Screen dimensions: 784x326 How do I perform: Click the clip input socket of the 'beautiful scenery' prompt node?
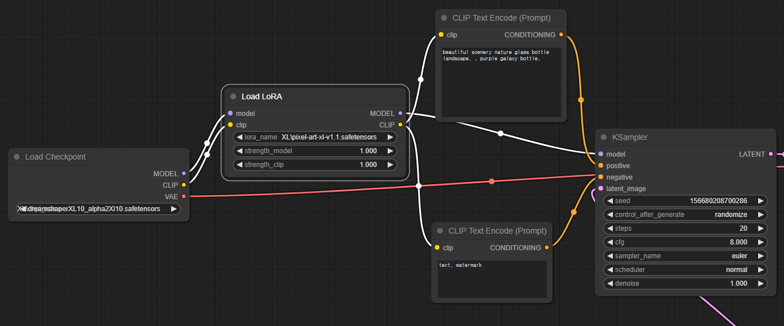441,35
